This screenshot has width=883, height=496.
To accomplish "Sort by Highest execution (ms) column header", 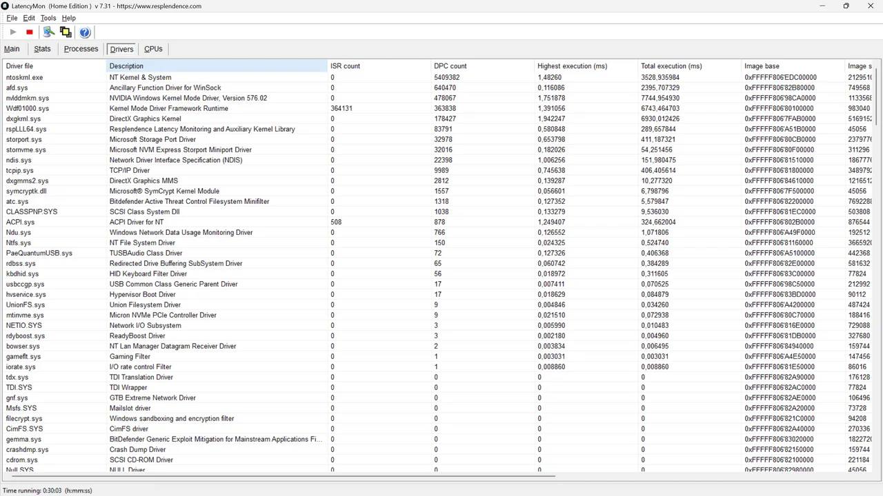I will (572, 66).
